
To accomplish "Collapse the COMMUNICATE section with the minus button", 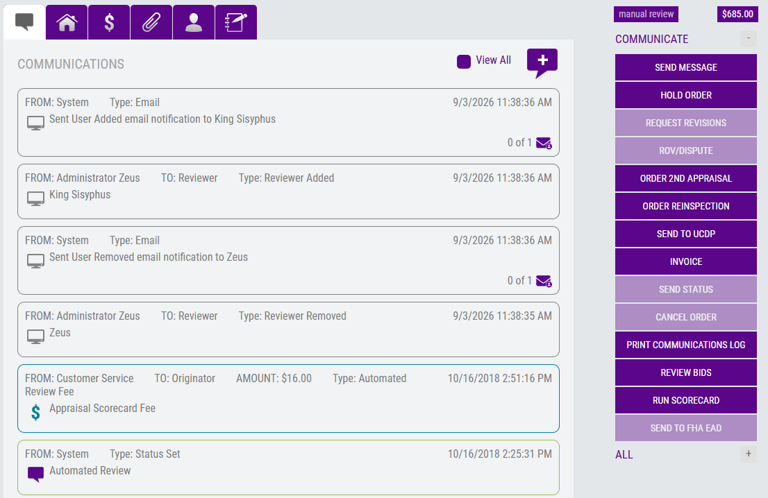I will tap(749, 38).
